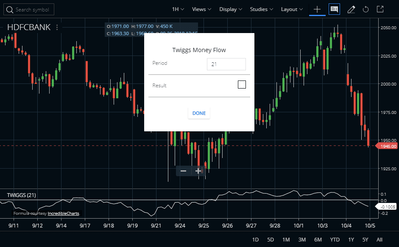Select the 1D range
The width and height of the screenshot is (399, 247).
pyautogui.click(x=255, y=240)
